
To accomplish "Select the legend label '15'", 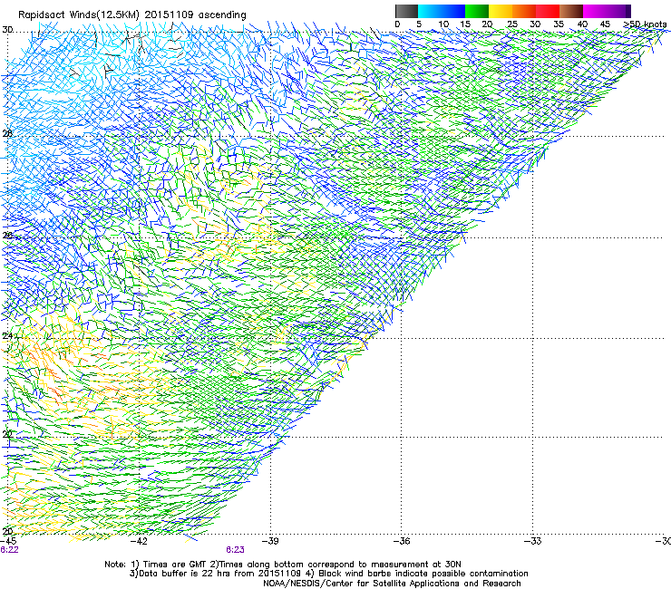I will coord(465,24).
